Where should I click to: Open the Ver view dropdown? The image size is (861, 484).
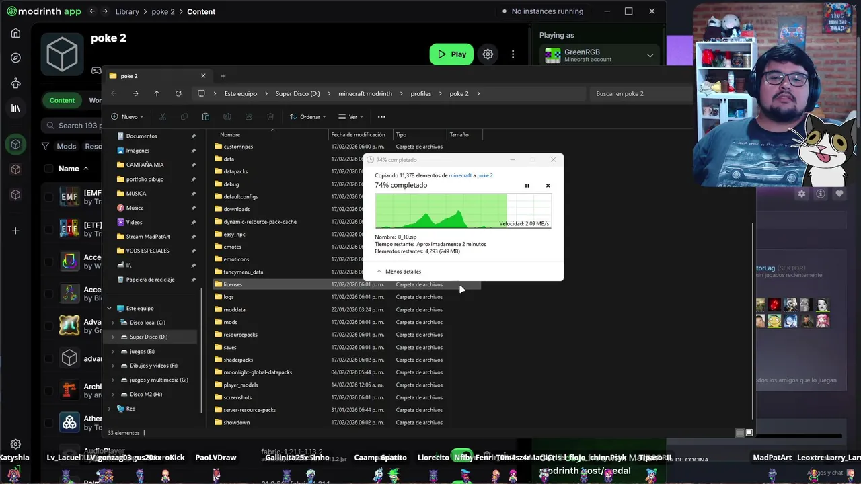(350, 116)
